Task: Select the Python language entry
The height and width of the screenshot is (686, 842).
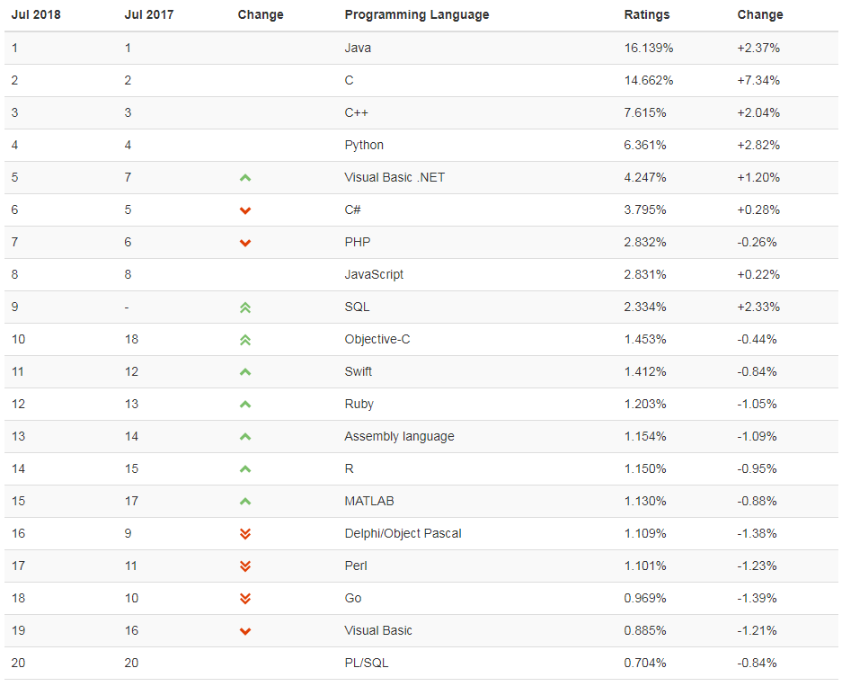Action: pos(364,145)
